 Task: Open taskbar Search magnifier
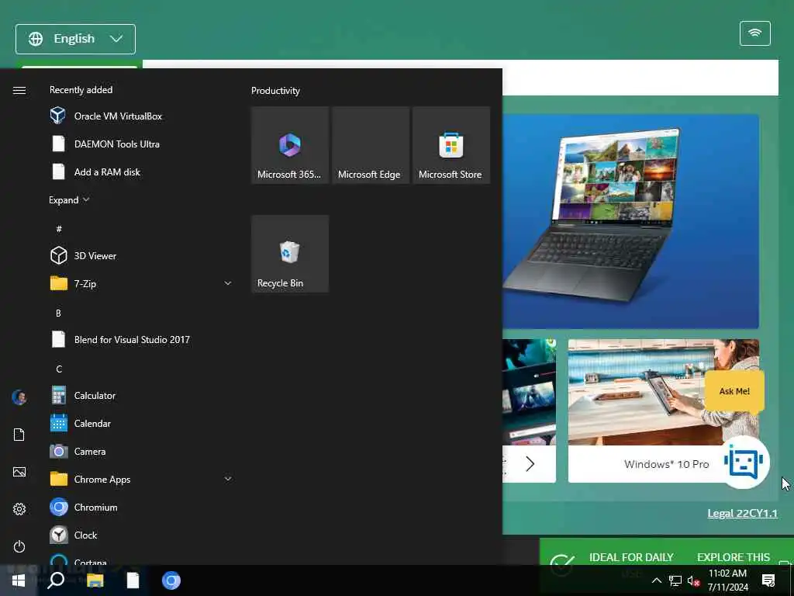point(56,580)
